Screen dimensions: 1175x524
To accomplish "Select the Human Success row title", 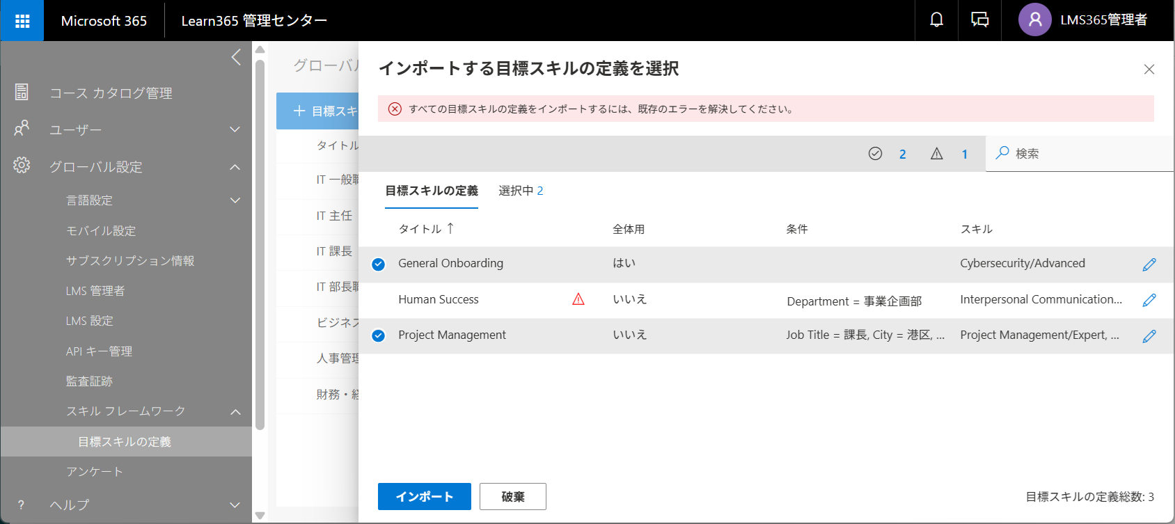I will [x=439, y=299].
